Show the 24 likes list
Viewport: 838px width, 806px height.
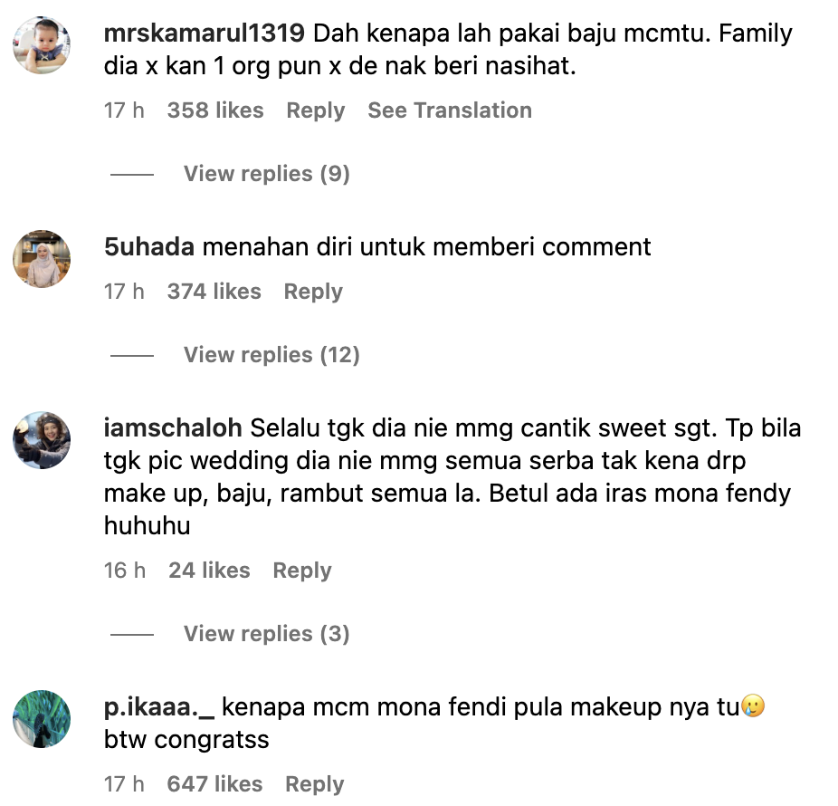210,571
